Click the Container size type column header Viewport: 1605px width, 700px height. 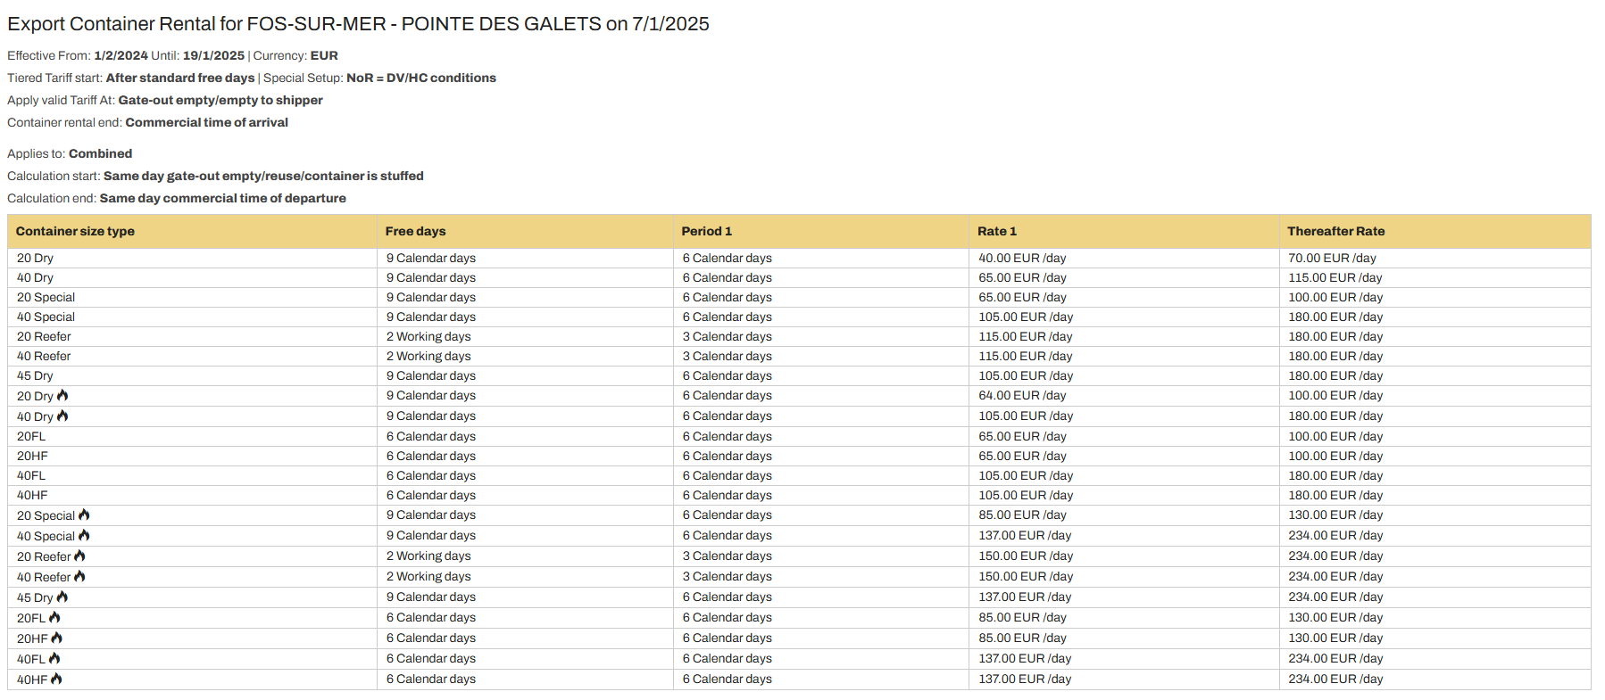coord(75,231)
